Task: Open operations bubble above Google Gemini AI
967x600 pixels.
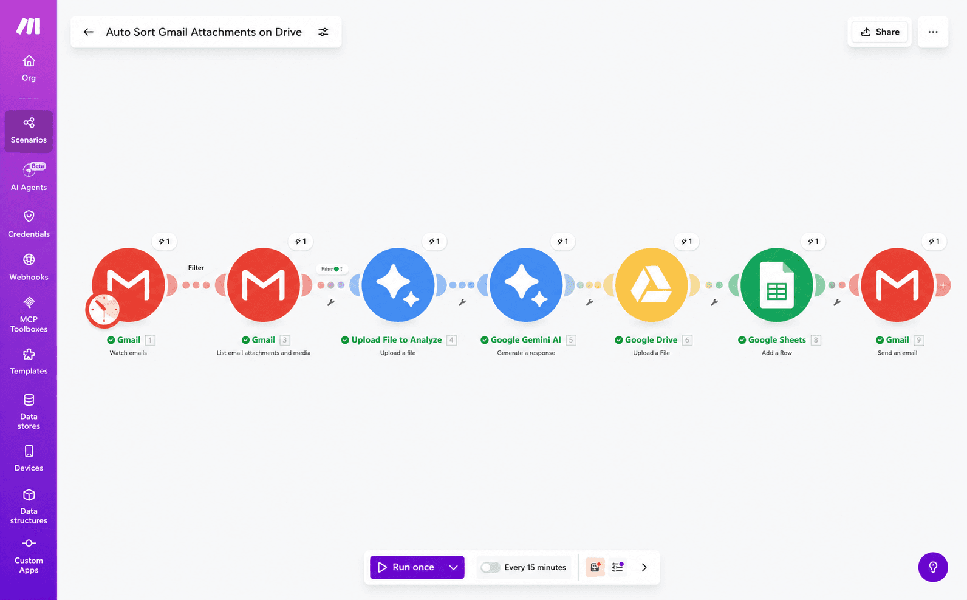Action: tap(562, 241)
